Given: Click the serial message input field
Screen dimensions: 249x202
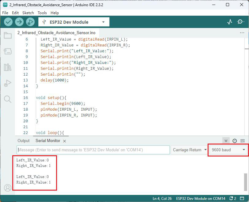Looking at the screenshot, I should coord(93,150).
